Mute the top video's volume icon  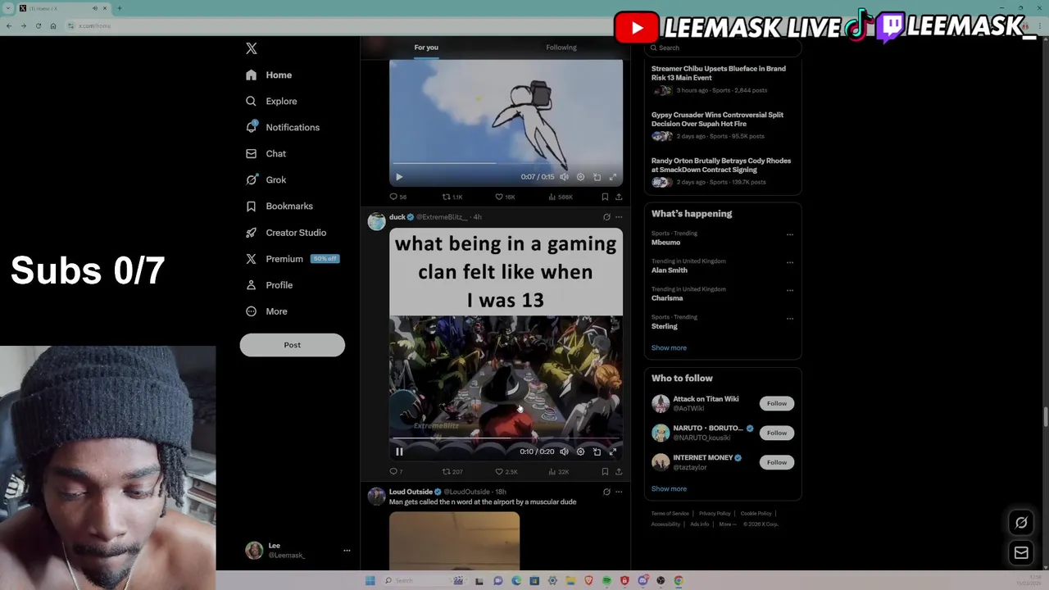coord(564,177)
